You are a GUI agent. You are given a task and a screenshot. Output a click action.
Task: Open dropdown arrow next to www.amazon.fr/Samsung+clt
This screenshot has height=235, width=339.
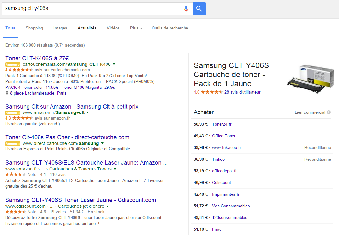point(88,112)
